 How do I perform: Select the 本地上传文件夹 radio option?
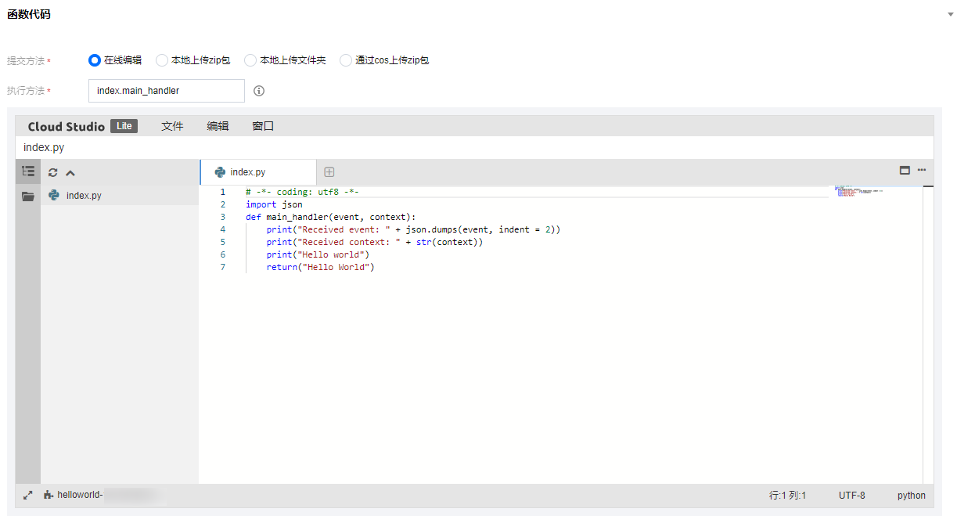click(x=250, y=60)
